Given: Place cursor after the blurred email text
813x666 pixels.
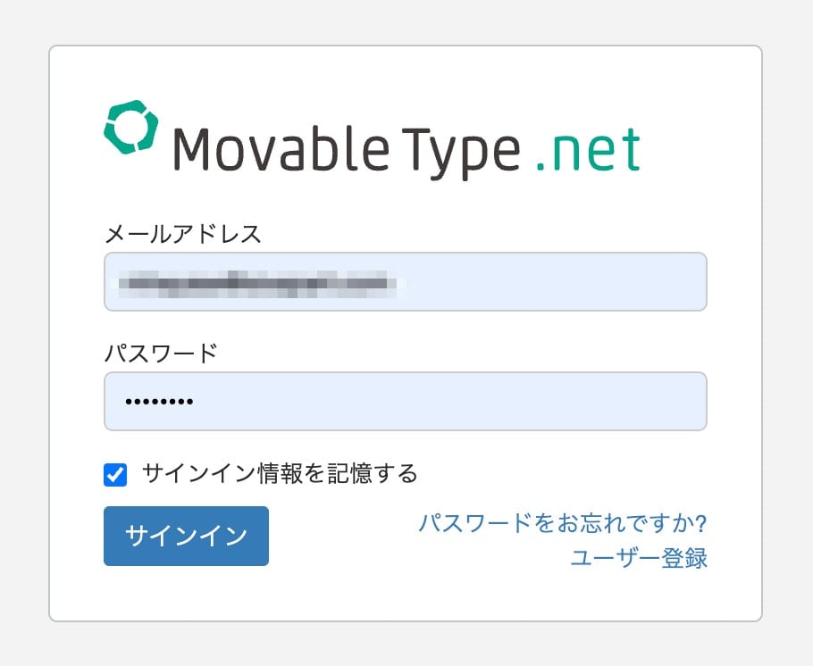Looking at the screenshot, I should [x=554, y=283].
